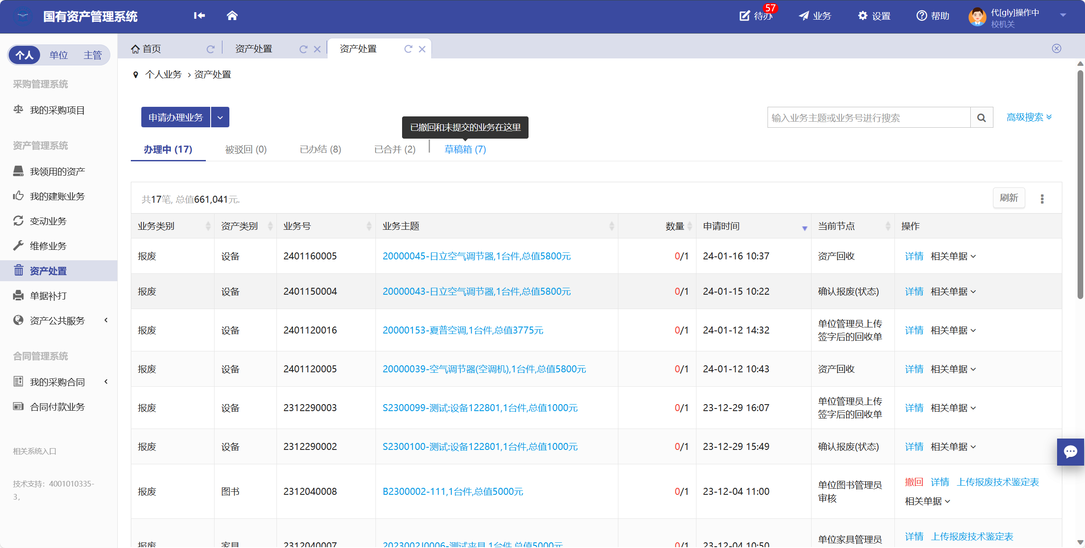Open the floating chat support icon

(1070, 452)
